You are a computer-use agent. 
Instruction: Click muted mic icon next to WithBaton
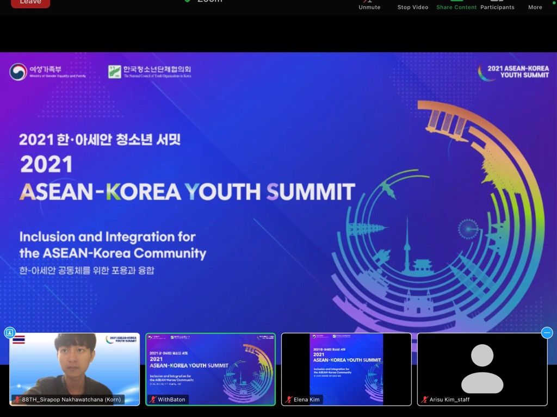coord(153,400)
